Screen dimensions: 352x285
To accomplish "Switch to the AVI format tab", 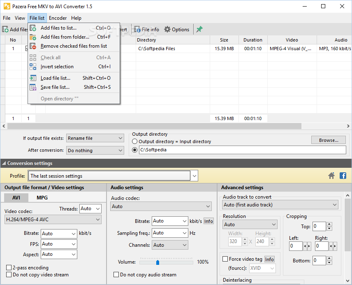I will click(16, 198).
